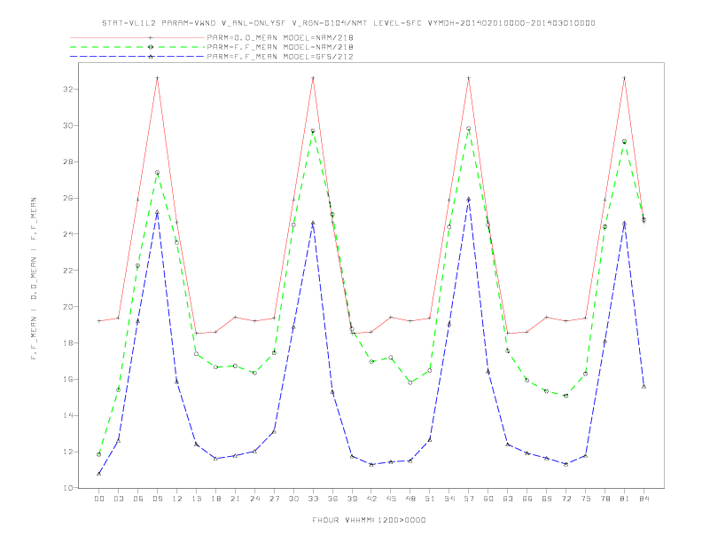Click green circle marker at hour 57
Viewport: 702px width, 543px height.
click(469, 129)
